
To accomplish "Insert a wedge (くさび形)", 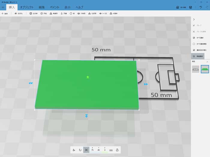I will [x=92, y=14].
